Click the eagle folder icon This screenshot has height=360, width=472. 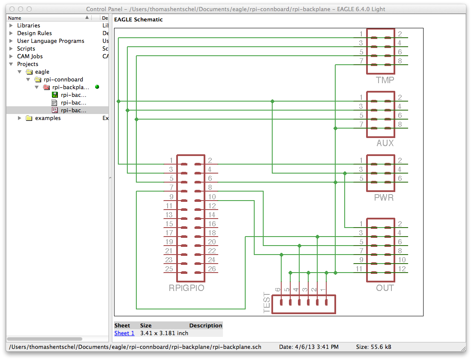click(x=29, y=72)
